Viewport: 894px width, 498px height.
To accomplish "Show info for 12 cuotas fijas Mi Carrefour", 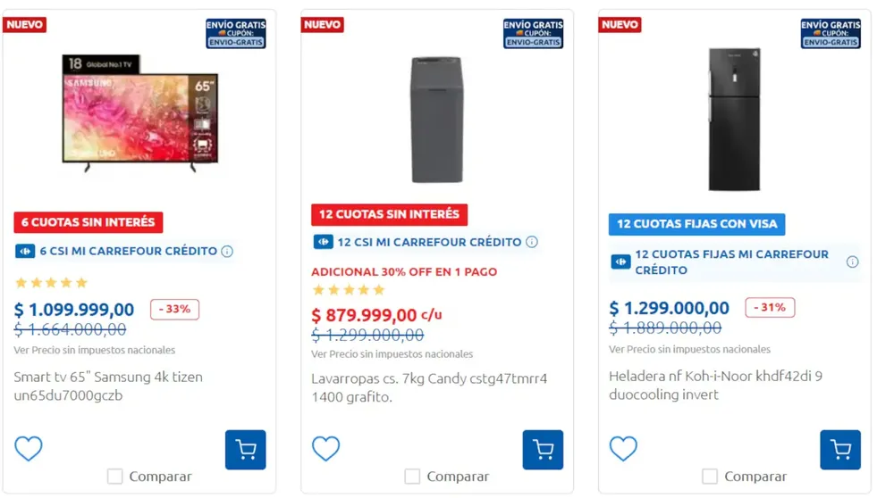I will (x=852, y=261).
